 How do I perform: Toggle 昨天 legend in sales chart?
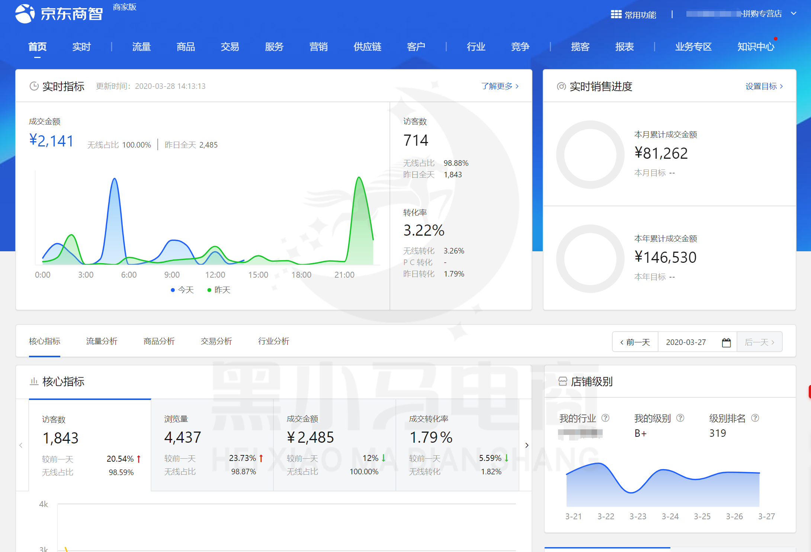219,290
